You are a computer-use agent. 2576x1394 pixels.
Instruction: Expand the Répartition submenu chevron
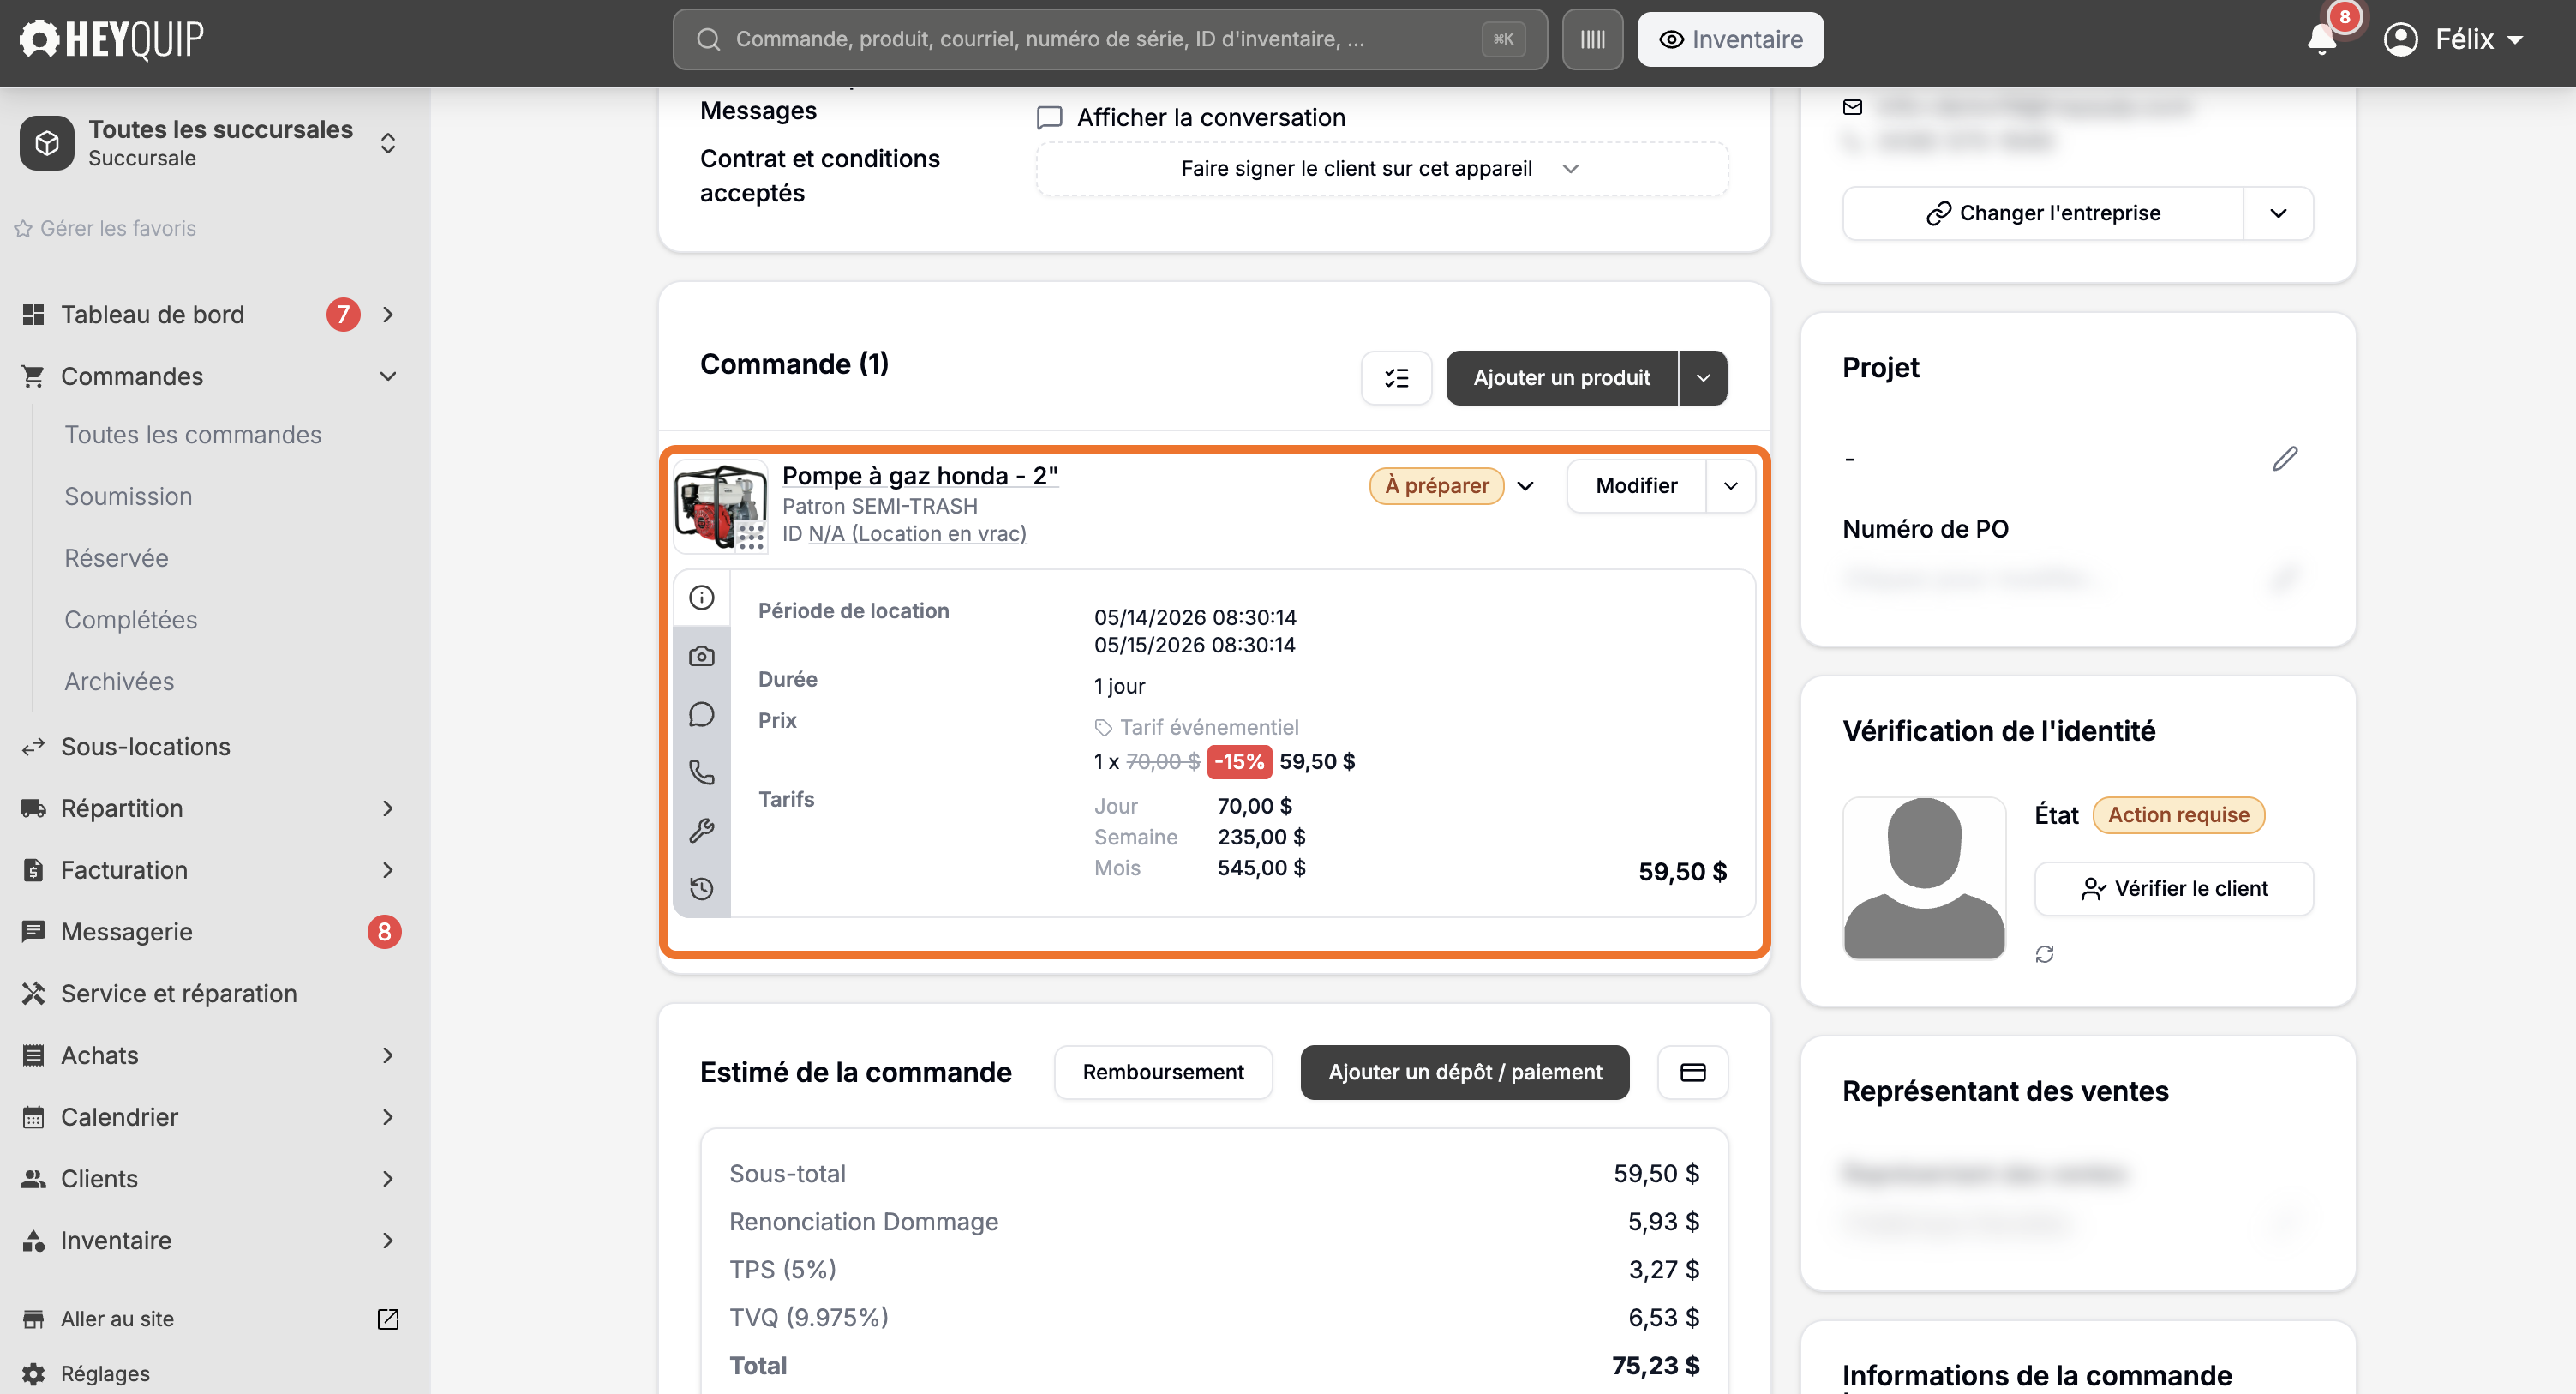click(x=388, y=808)
